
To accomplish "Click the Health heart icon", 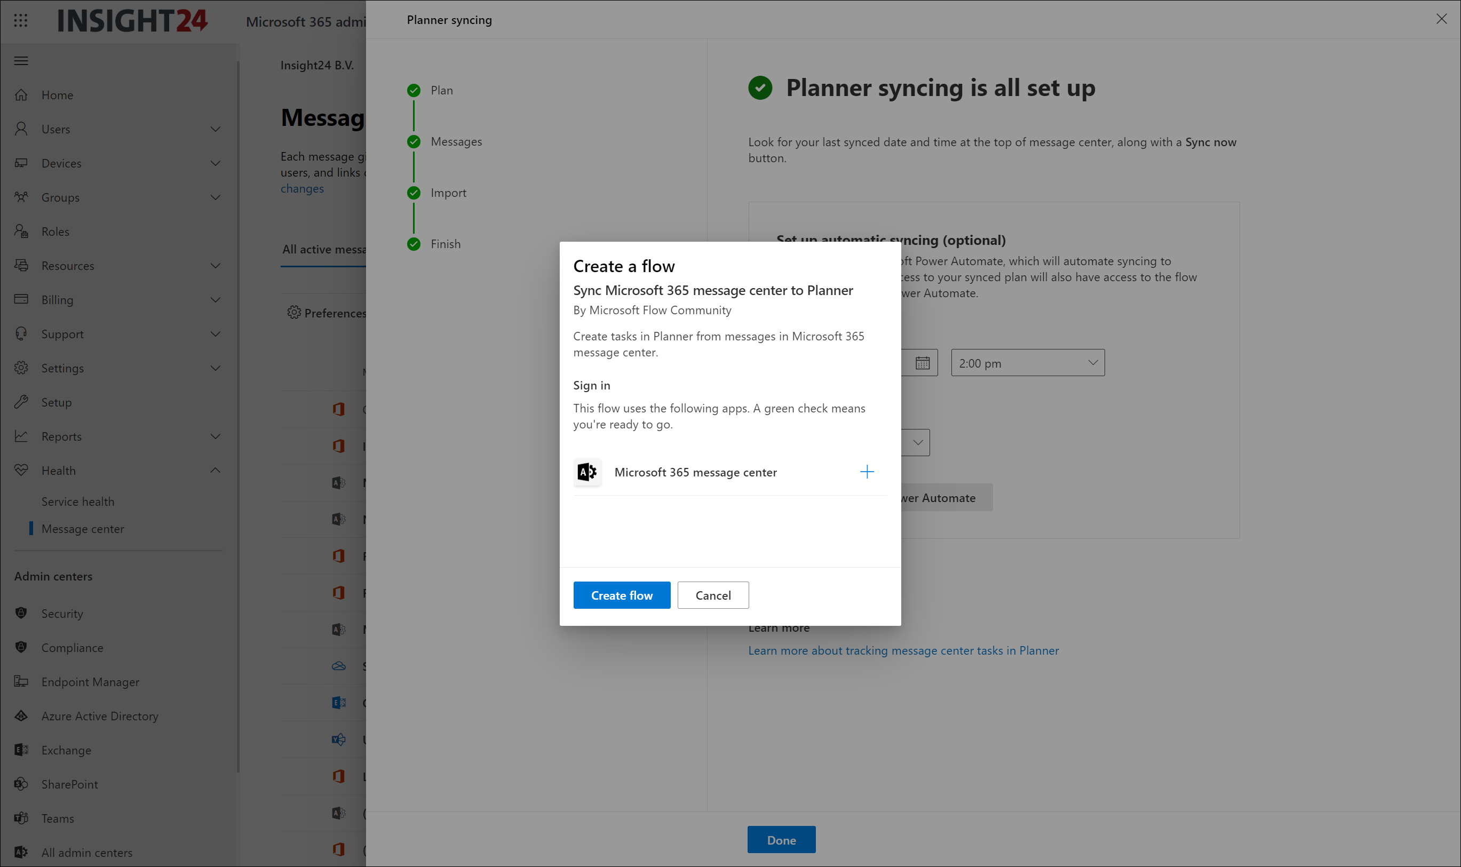I will [21, 470].
